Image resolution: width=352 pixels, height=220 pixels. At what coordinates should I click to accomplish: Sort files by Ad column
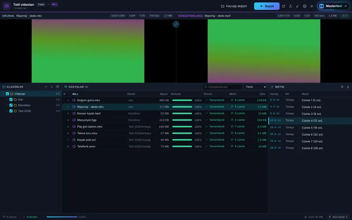[x=75, y=94]
